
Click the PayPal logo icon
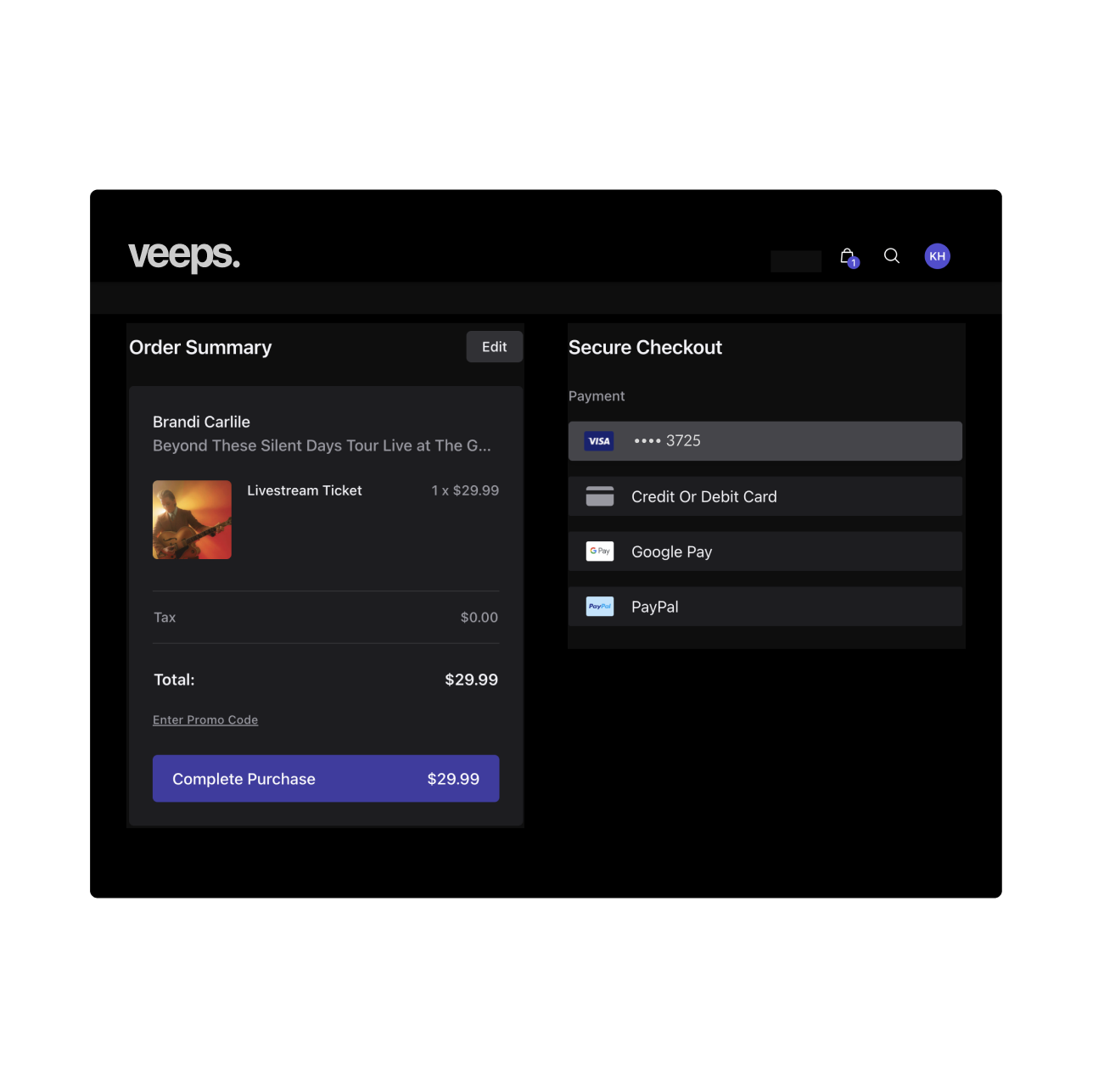600,607
